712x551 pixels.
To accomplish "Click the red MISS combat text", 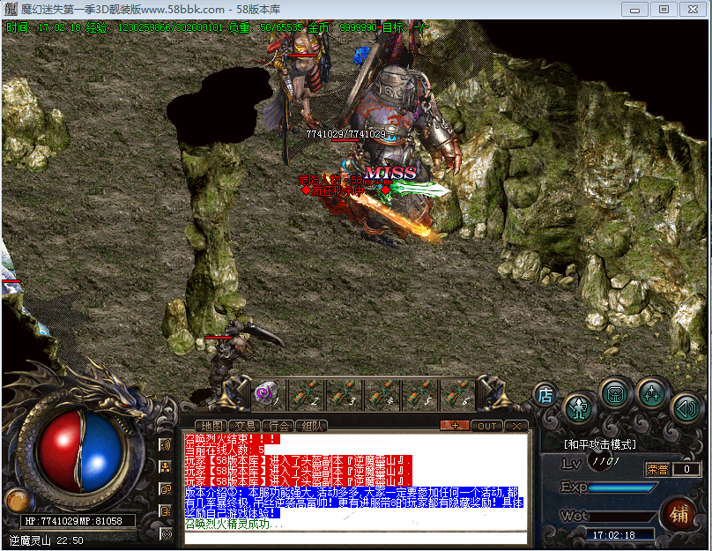I will pos(390,173).
